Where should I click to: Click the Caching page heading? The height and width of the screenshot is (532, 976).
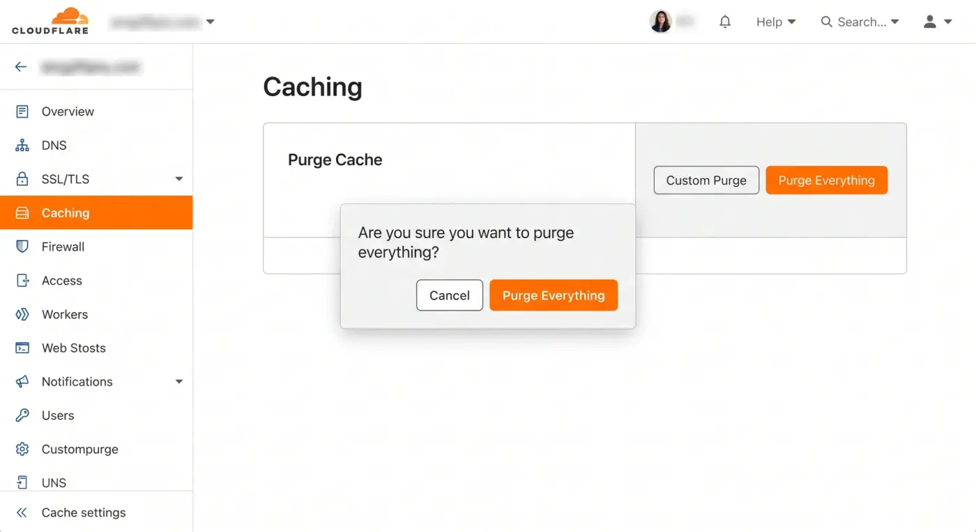click(x=313, y=87)
